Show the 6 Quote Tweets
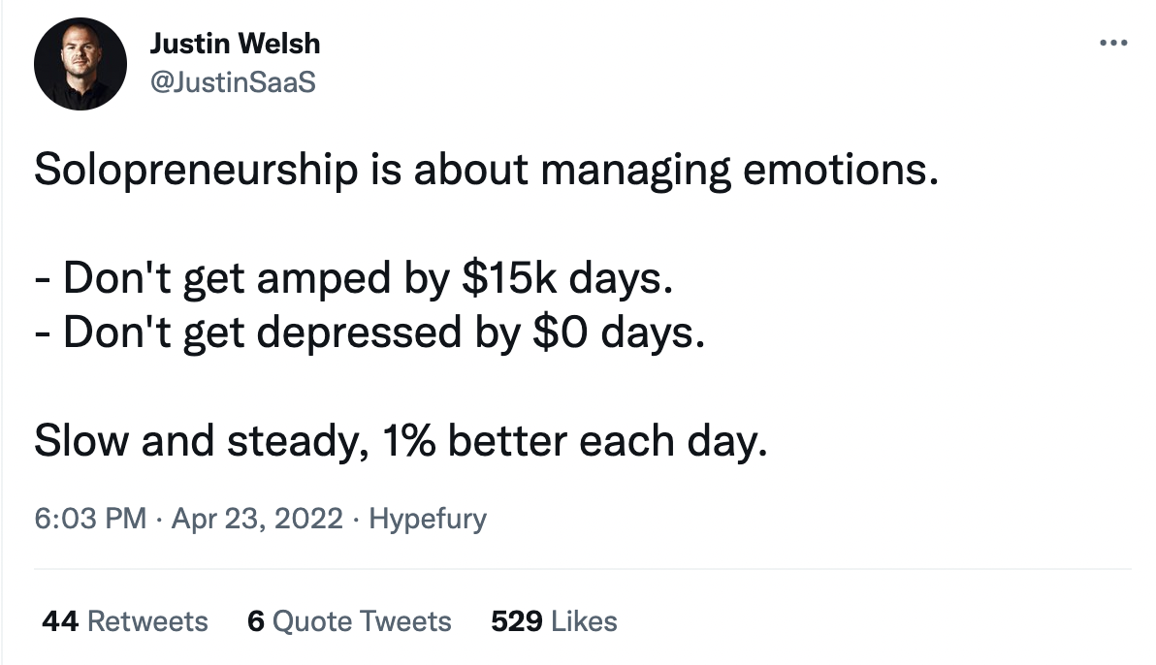 pyautogui.click(x=349, y=620)
